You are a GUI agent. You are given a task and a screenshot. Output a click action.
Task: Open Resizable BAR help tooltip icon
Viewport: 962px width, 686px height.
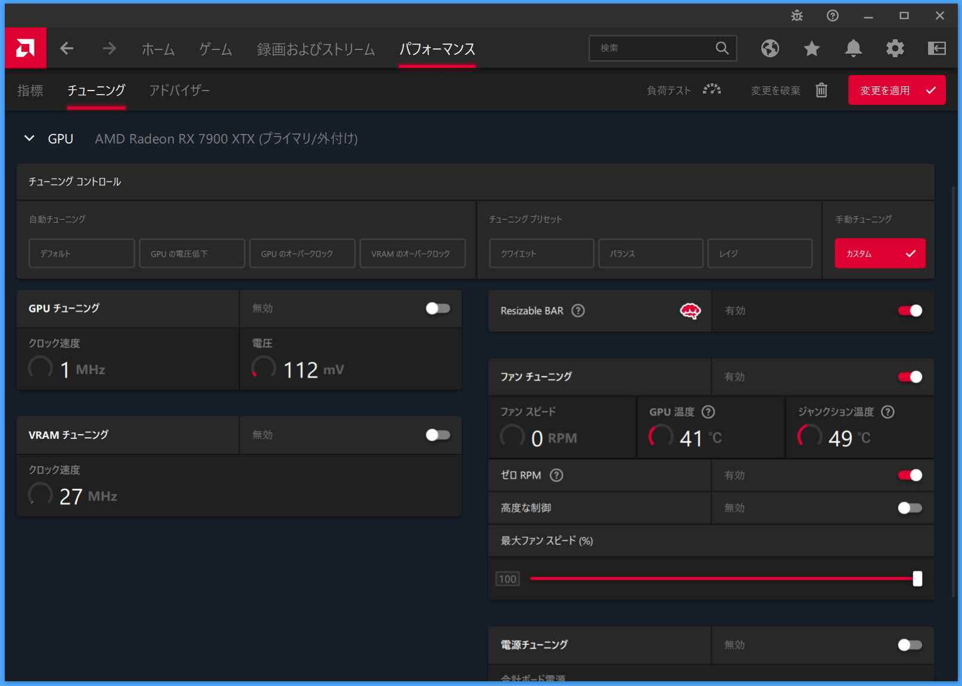pos(578,311)
